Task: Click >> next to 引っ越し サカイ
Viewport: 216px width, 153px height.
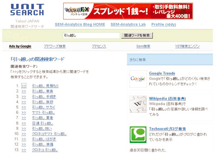Action: point(24,107)
